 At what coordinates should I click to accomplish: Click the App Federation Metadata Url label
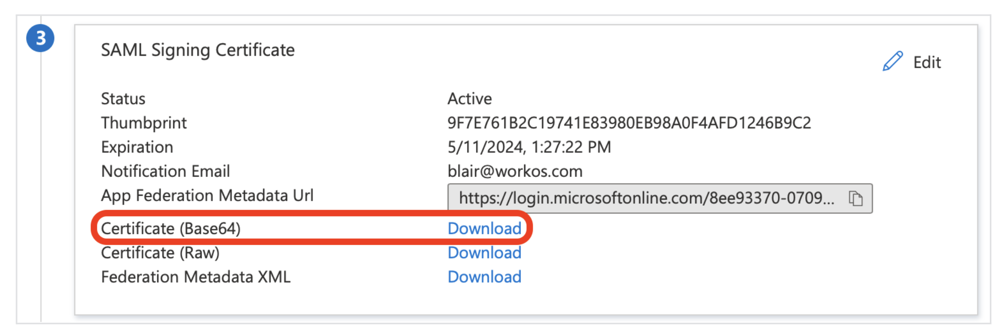pyautogui.click(x=207, y=195)
